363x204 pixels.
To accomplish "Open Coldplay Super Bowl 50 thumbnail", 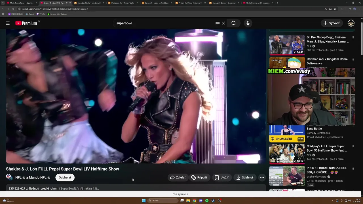I will pos(287,154).
